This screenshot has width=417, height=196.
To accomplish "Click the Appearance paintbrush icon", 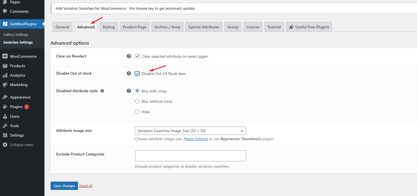I will click(5, 97).
